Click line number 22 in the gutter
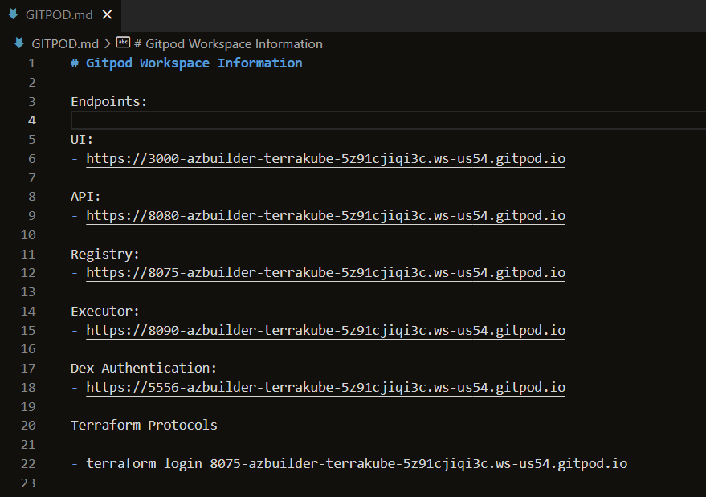 (x=29, y=464)
